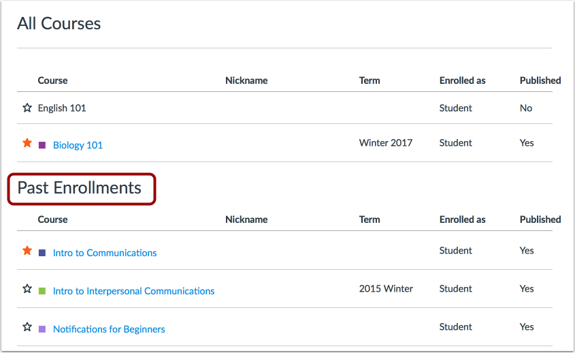Image resolution: width=575 pixels, height=353 pixels.
Task: Star the Notifications for Beginners course
Action: 27,327
